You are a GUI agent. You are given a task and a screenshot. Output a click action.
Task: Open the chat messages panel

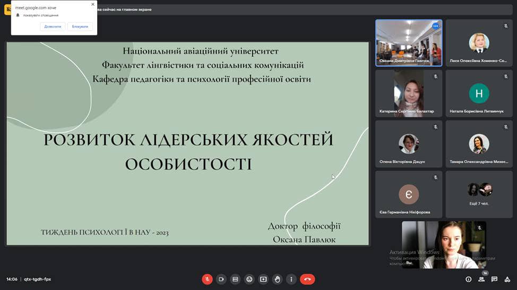[x=494, y=279]
